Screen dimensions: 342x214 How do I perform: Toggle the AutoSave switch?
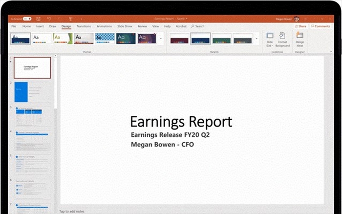[27, 19]
